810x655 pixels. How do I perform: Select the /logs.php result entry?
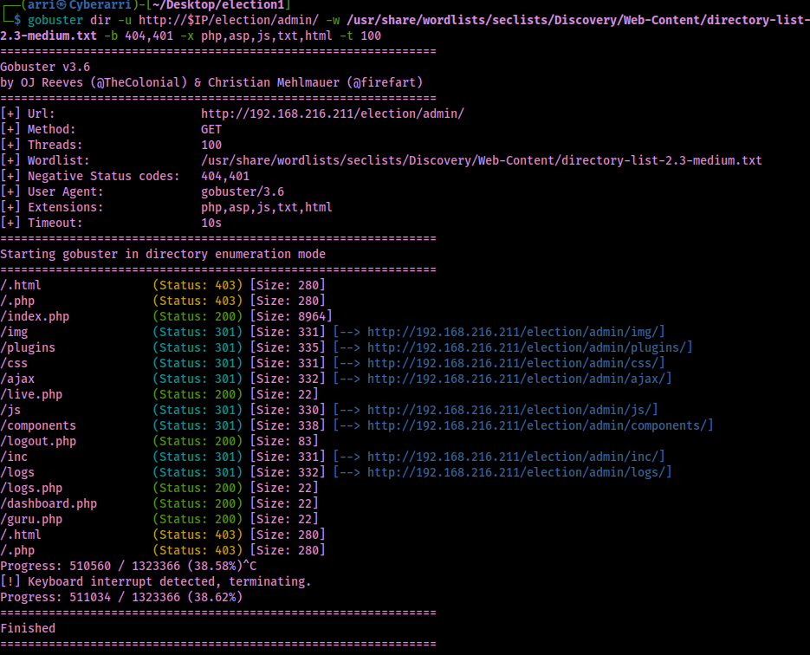click(31, 488)
